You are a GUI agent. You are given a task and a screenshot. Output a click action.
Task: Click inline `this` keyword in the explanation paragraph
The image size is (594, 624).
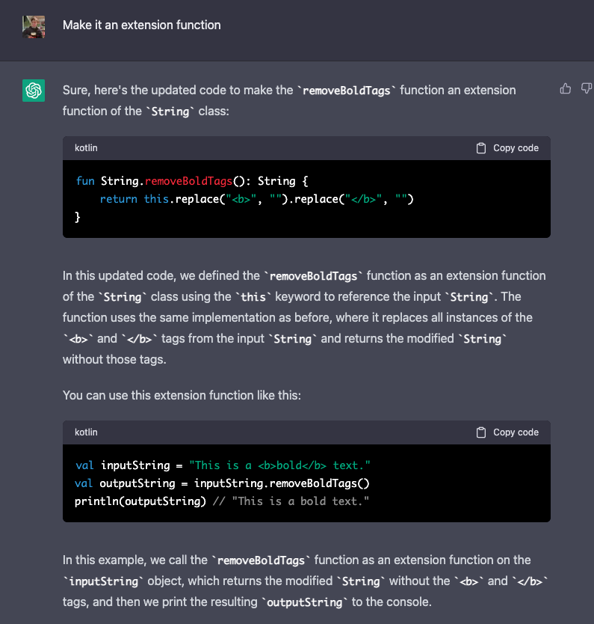coord(253,297)
